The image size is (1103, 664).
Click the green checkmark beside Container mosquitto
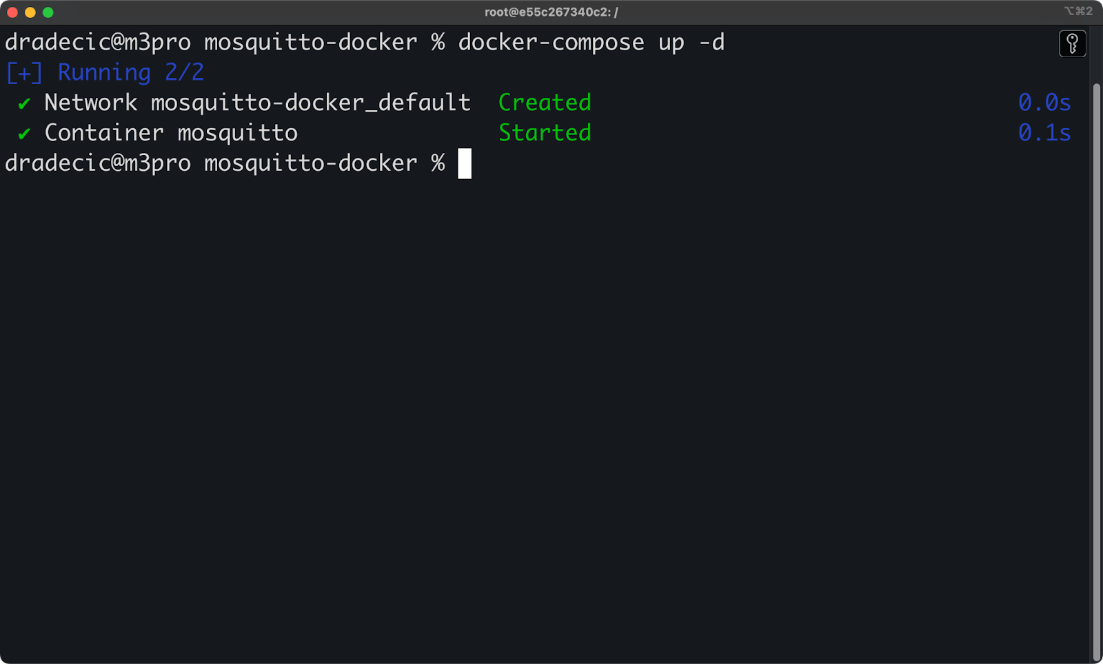click(23, 132)
